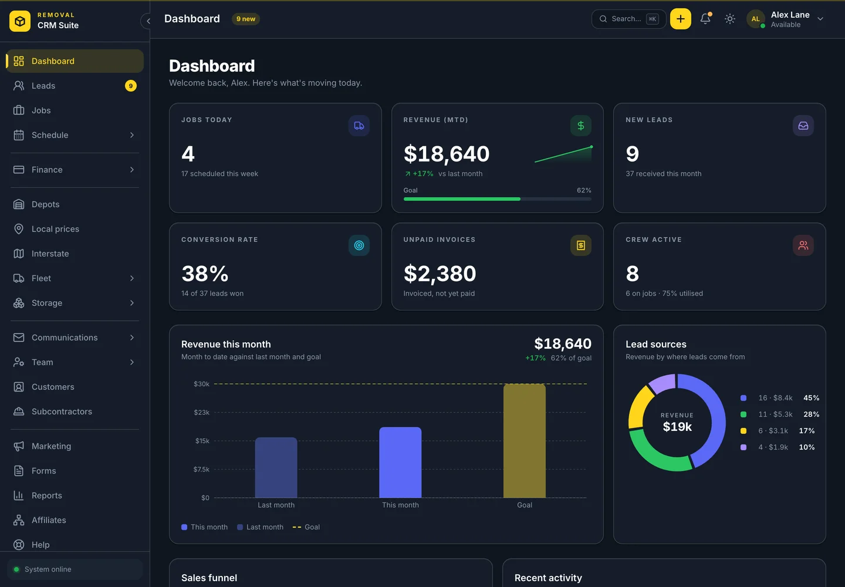This screenshot has height=587, width=845.
Task: Click the Subcontractors hard hat icon
Action: [19, 411]
